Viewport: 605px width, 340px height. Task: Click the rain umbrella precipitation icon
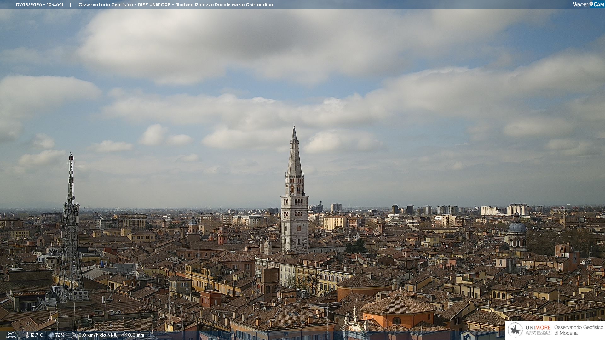(124, 335)
